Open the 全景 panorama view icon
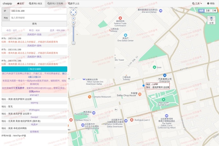The image size is (219, 146). tap(211, 20)
